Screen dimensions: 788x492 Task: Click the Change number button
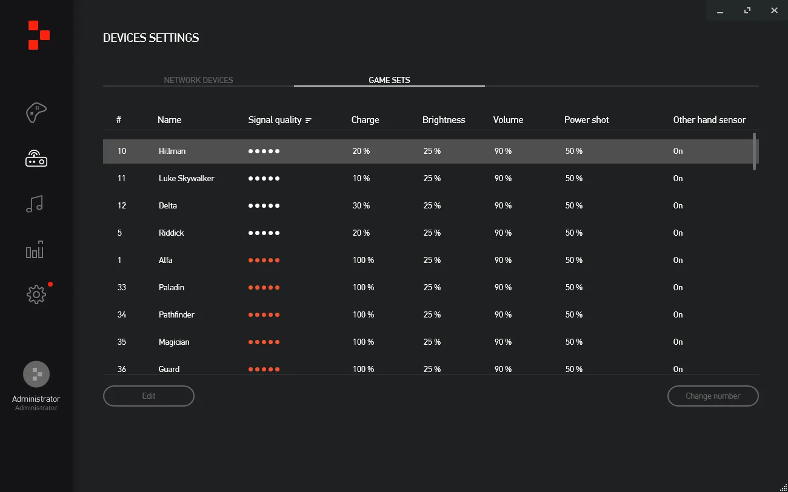(x=713, y=396)
